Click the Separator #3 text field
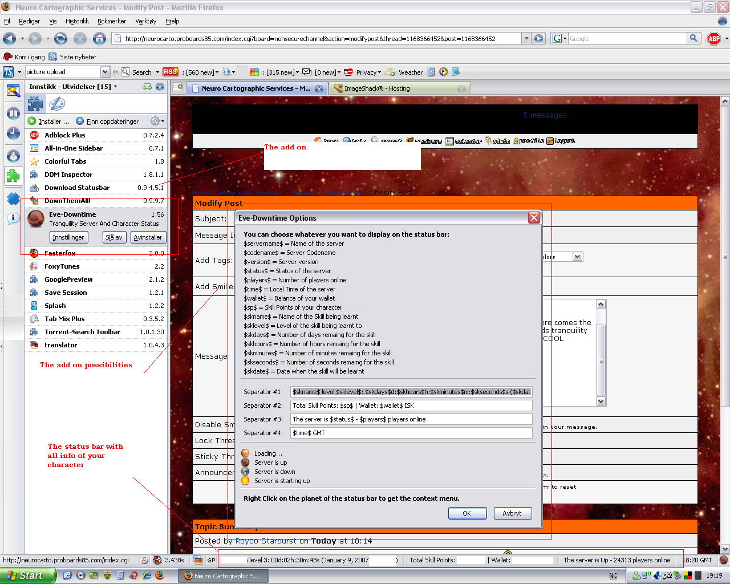 click(412, 419)
